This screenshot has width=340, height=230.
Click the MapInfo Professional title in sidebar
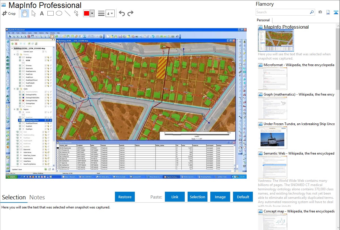[x=286, y=27]
